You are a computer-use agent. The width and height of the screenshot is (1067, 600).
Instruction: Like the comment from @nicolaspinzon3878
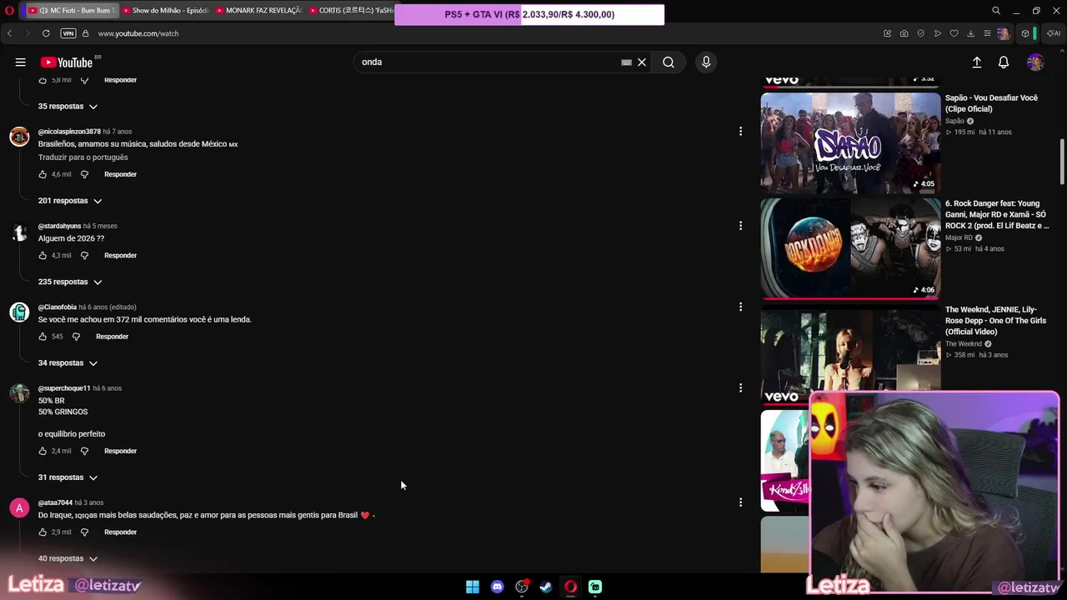(x=43, y=174)
